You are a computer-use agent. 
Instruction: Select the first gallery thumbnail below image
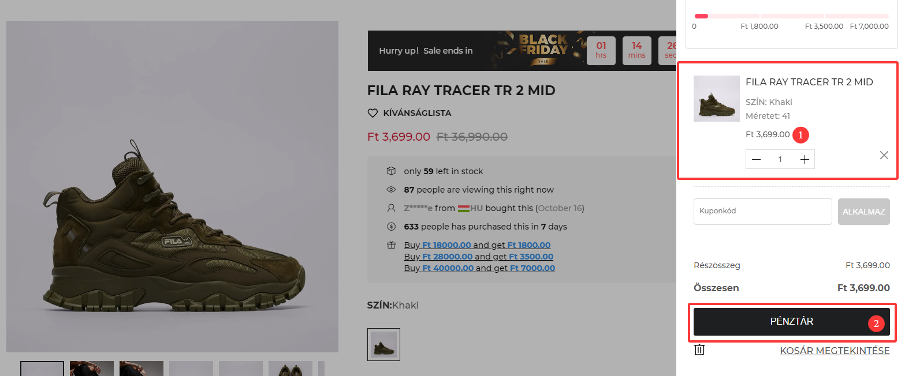(42, 369)
